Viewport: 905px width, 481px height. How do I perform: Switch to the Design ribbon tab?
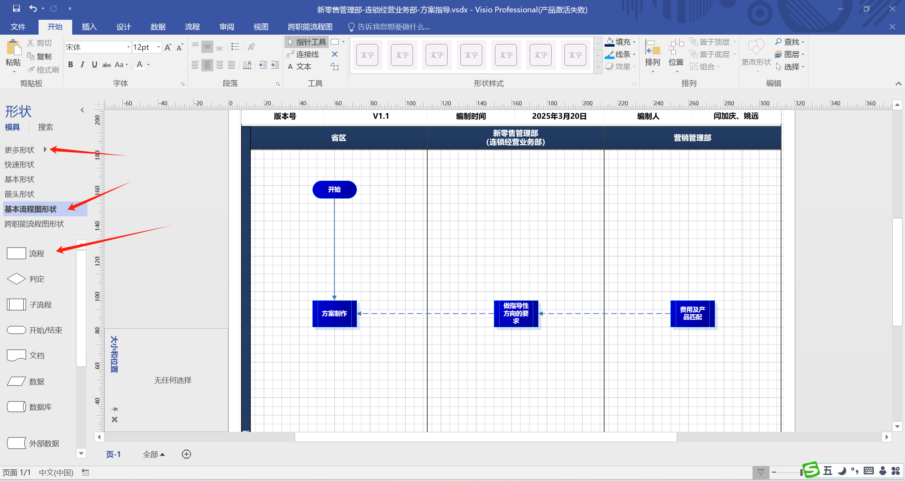(123, 27)
